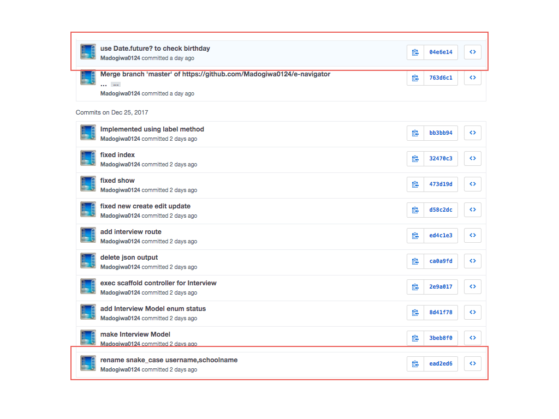Open commit hash d58c2dc

coord(441,210)
